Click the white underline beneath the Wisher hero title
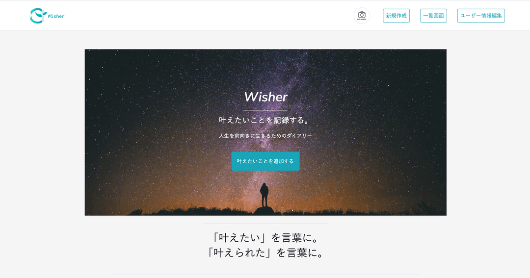Image resolution: width=530 pixels, height=278 pixels. pyautogui.click(x=265, y=110)
